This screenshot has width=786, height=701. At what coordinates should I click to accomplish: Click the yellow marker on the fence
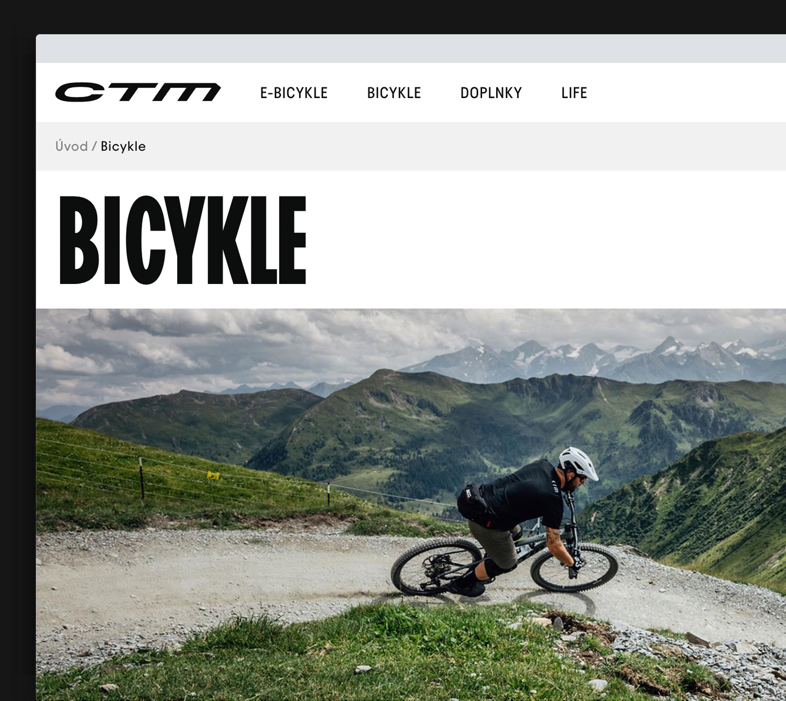(x=213, y=476)
